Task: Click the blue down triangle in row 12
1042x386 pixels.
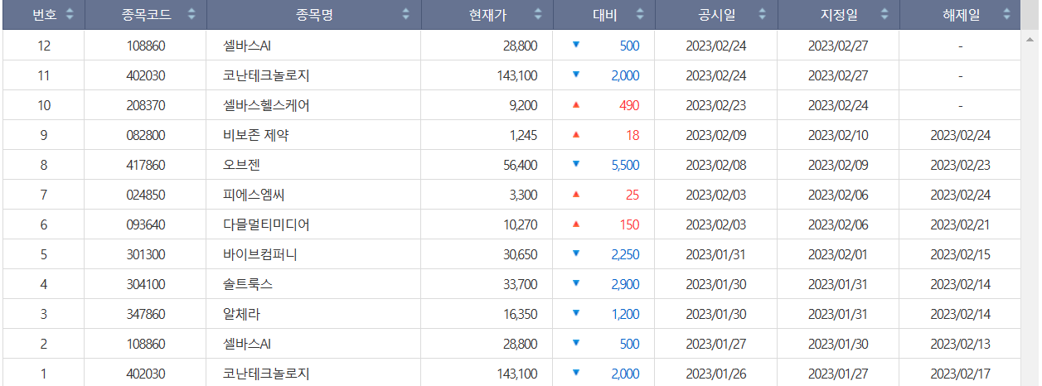Action: [576, 45]
